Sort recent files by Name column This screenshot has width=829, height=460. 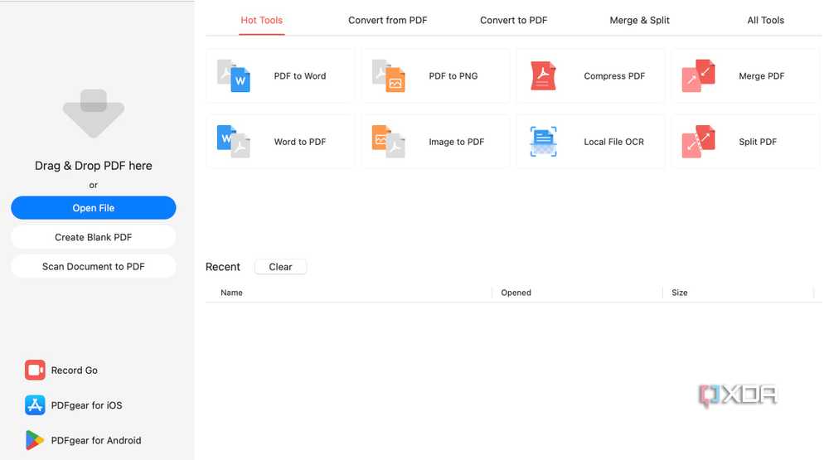[x=231, y=293]
